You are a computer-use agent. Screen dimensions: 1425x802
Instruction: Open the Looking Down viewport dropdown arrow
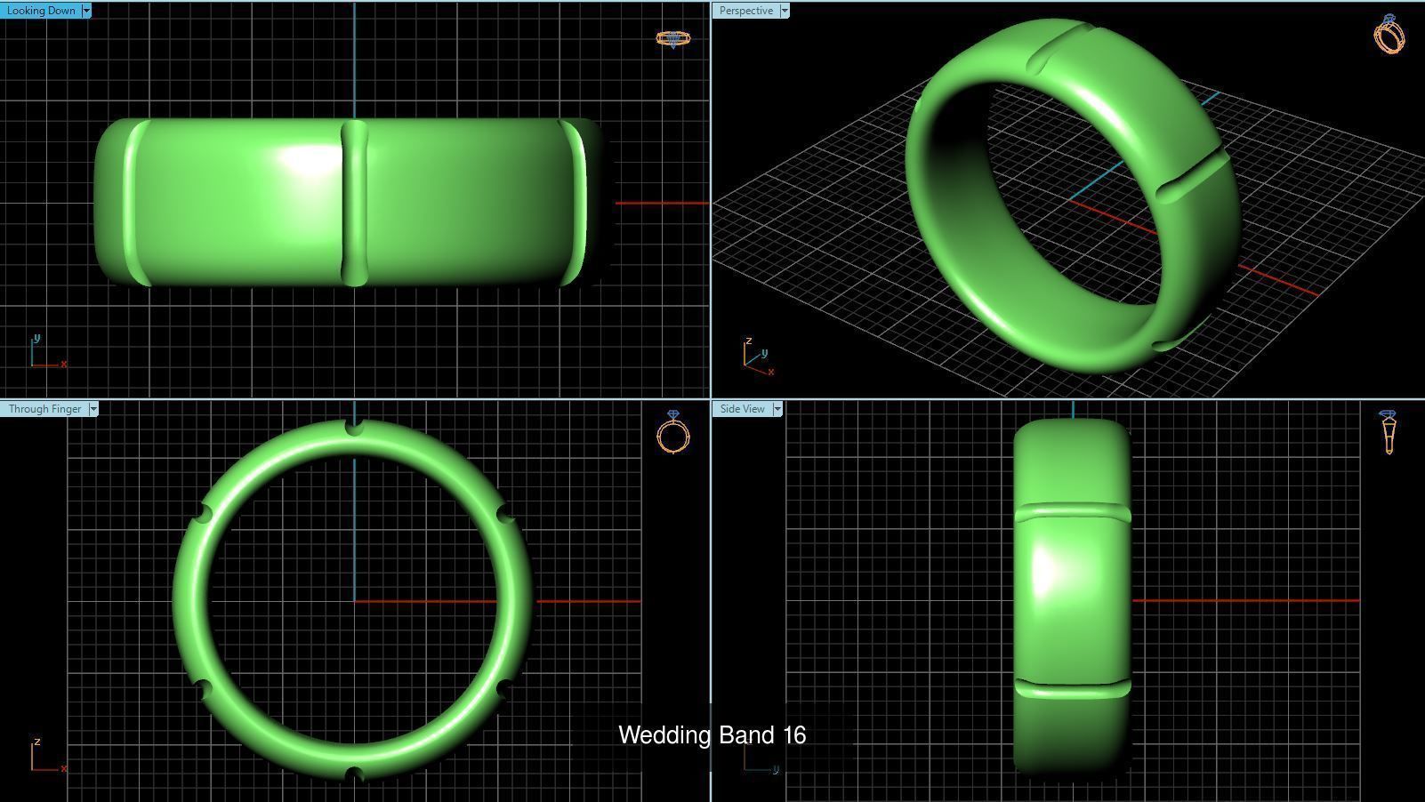click(86, 11)
